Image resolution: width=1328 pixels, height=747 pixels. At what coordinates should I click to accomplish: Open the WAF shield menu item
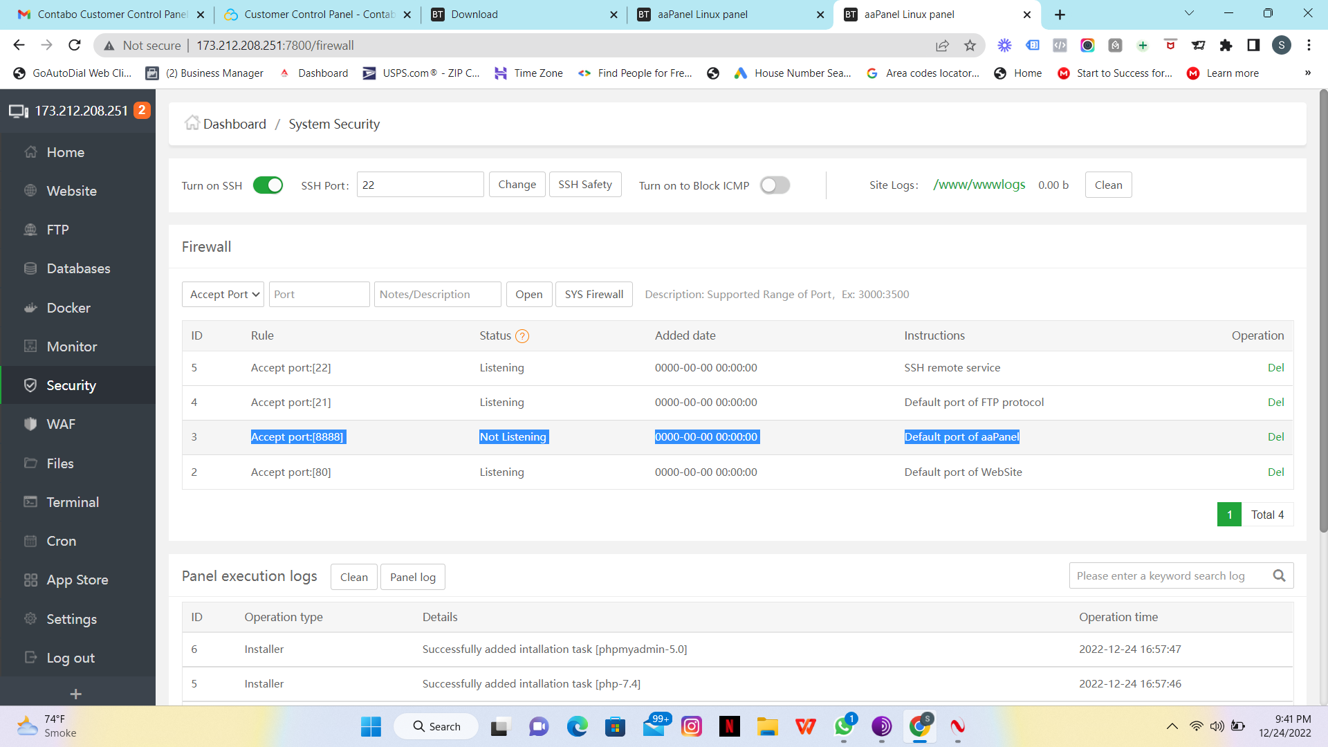[x=60, y=424]
